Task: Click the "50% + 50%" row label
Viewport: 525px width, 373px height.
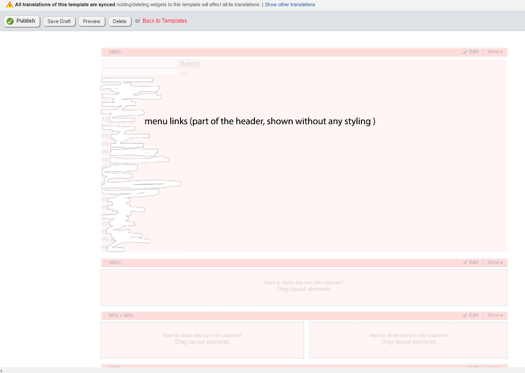Action: point(121,315)
